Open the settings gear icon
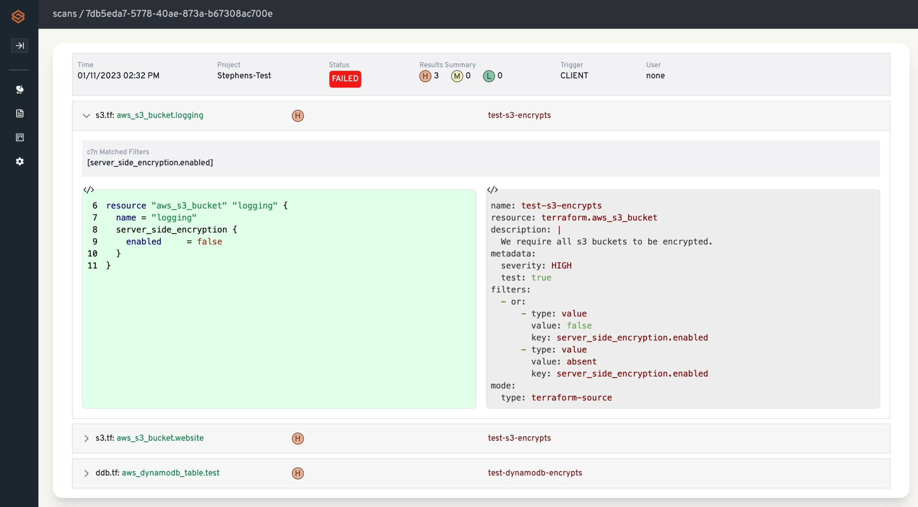The image size is (918, 507). tap(20, 161)
